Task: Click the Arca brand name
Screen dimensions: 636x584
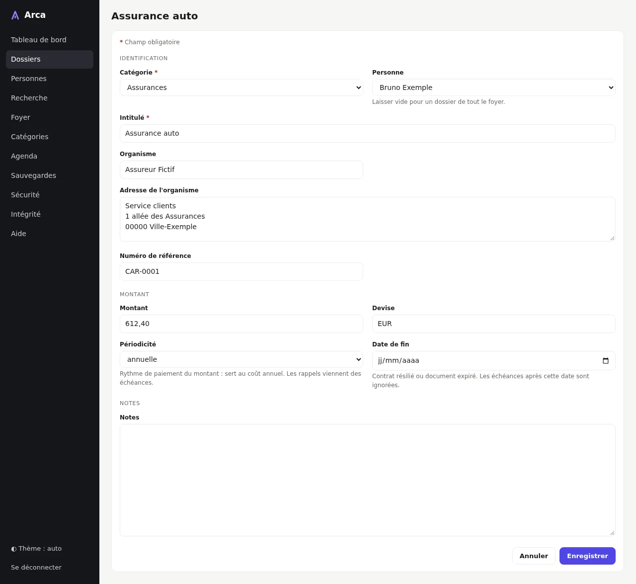Action: 35,15
